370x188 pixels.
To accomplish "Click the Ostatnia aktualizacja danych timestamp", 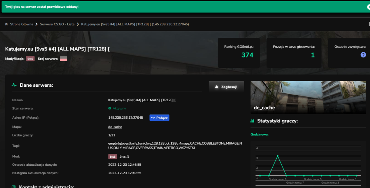I will 125,165.
